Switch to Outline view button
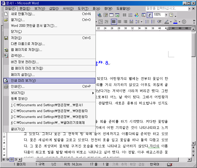 [x=16, y=159]
